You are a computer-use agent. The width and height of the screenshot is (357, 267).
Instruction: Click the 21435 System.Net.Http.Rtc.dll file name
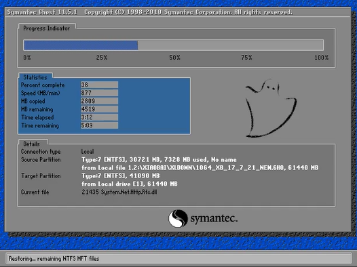click(119, 192)
